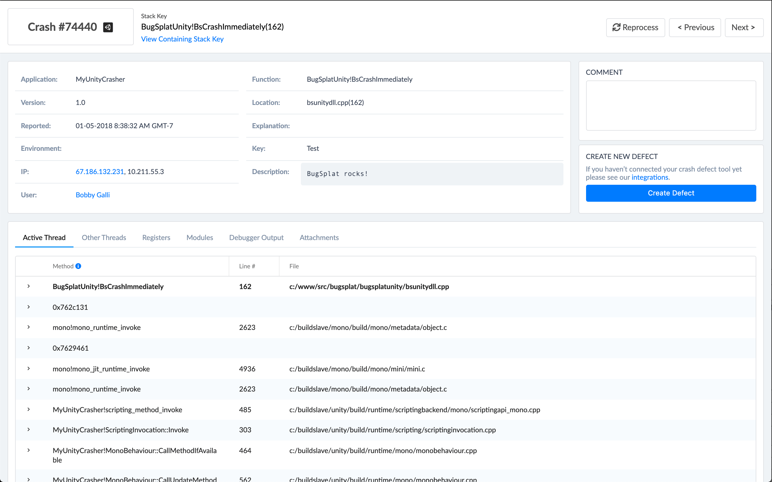Click the Description box 'BugSplat rocks!'
Viewport: 772px width, 482px height.
(x=432, y=174)
